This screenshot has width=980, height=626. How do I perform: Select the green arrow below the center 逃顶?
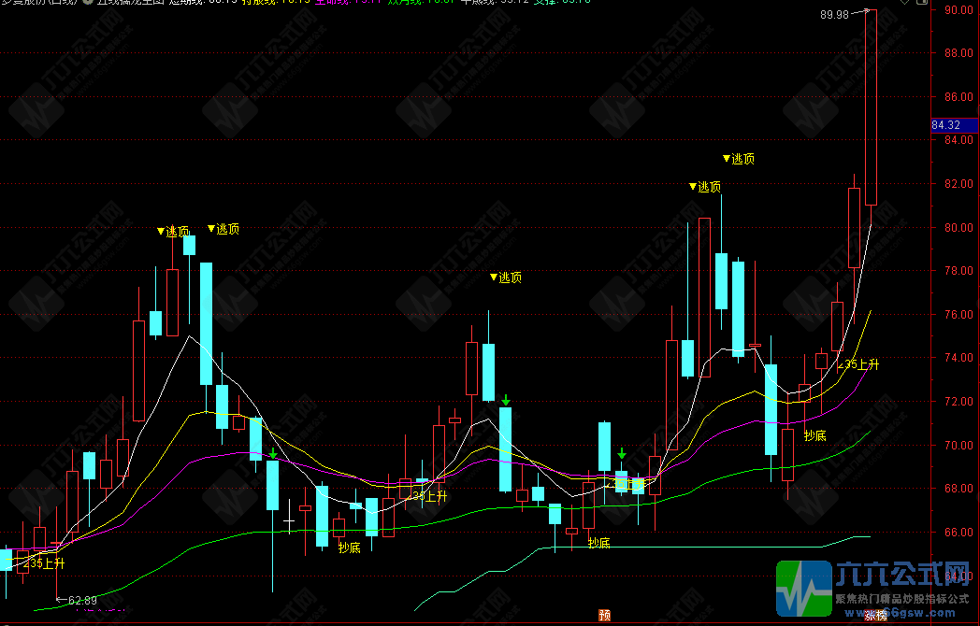click(506, 400)
